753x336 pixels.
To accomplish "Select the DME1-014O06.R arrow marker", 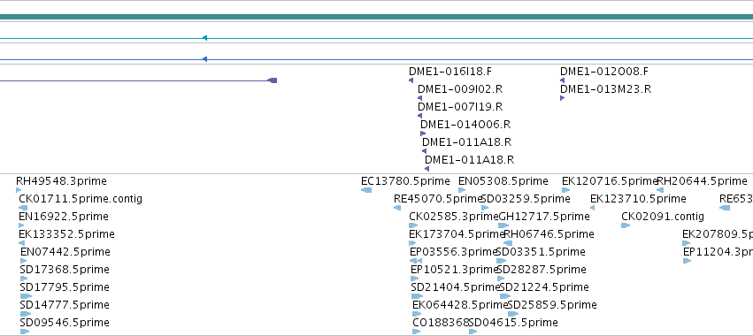I will tap(423, 134).
